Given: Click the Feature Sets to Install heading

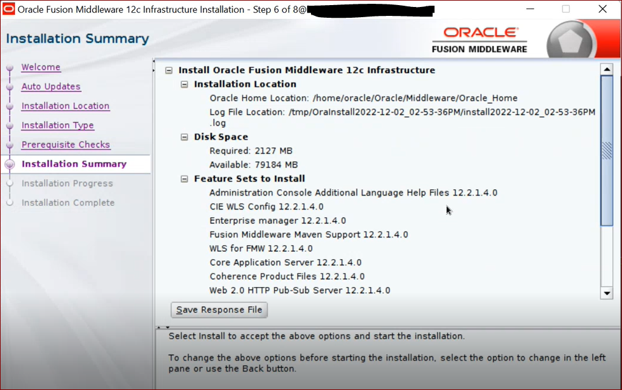Looking at the screenshot, I should (x=249, y=178).
